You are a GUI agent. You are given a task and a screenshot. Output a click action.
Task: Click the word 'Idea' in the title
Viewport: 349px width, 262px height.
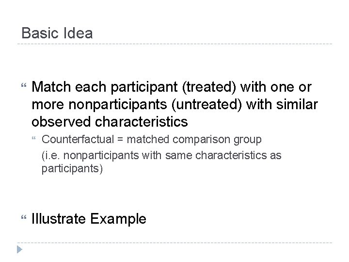click(79, 33)
